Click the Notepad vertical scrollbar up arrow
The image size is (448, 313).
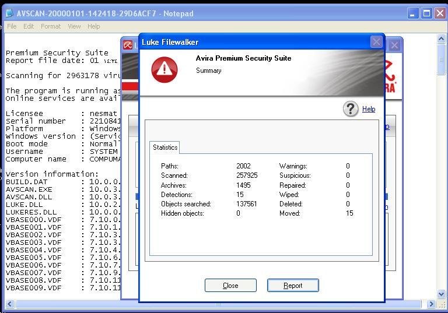[442, 38]
